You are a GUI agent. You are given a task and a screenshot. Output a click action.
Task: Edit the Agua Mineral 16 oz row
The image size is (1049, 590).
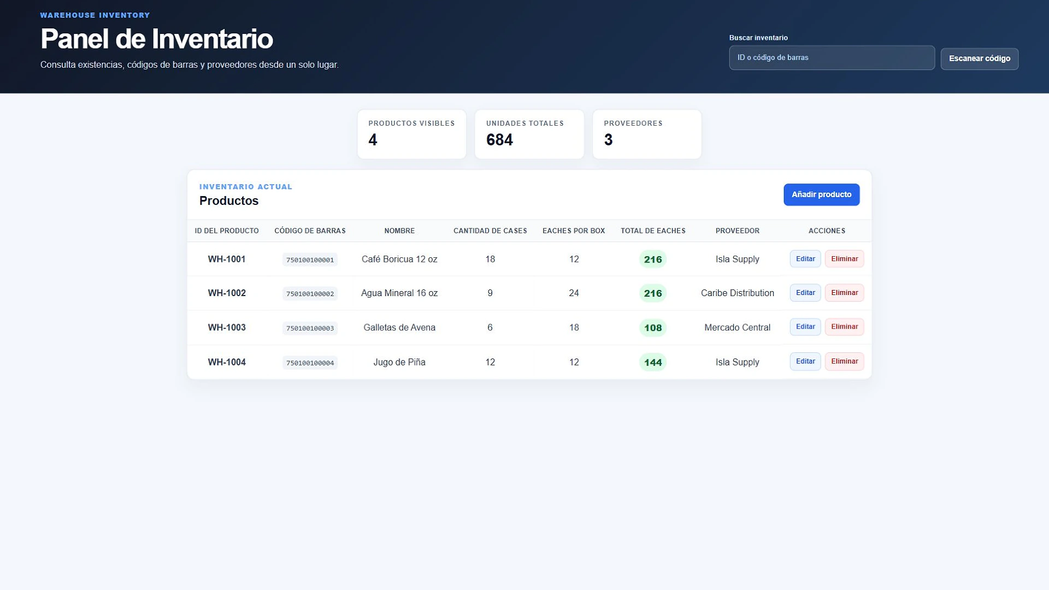point(805,293)
